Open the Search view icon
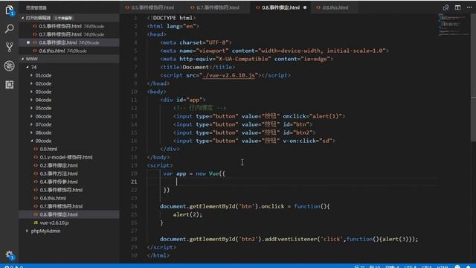 tap(10, 28)
